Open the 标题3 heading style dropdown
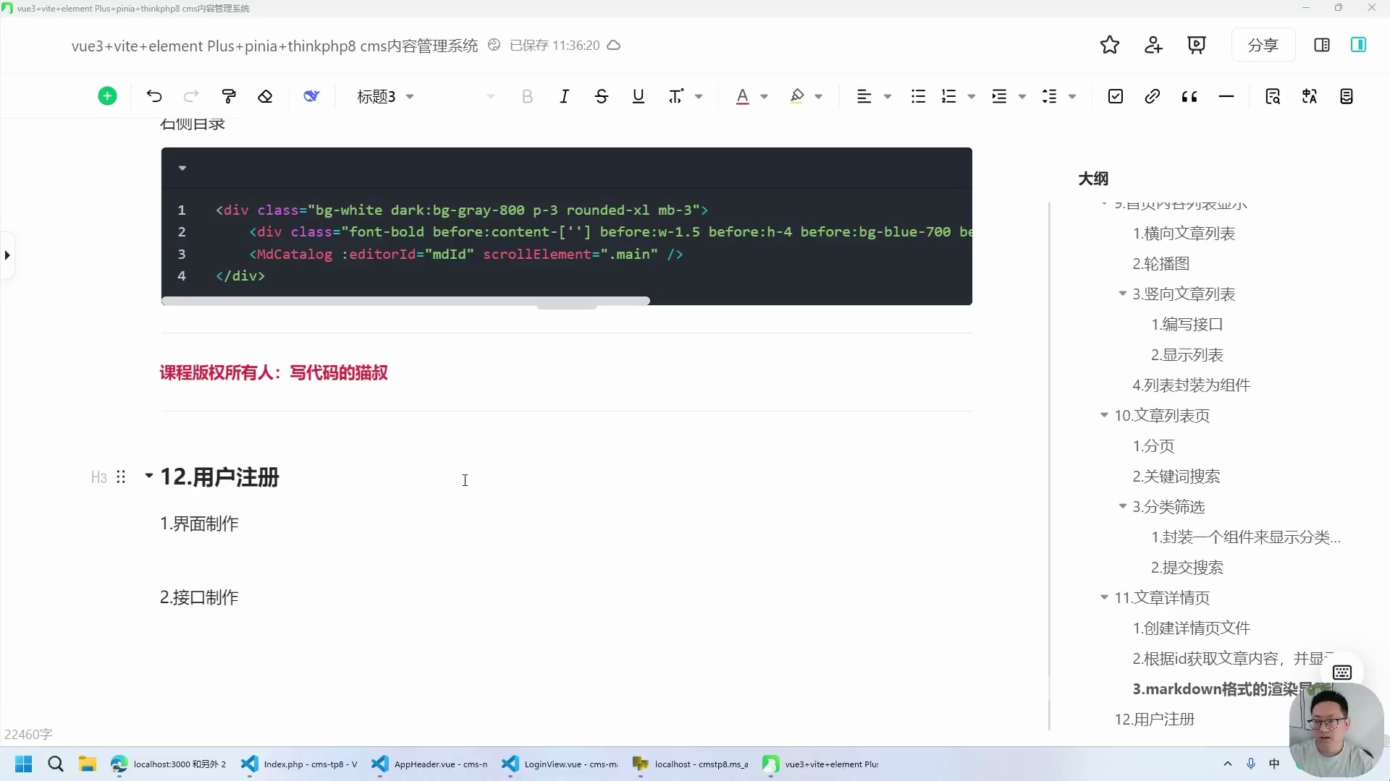The height and width of the screenshot is (781, 1390). click(x=385, y=96)
